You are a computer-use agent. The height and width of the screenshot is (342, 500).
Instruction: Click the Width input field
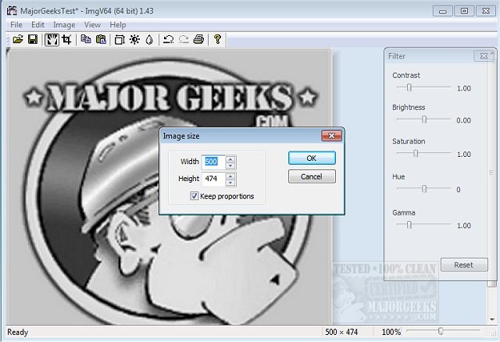point(213,162)
